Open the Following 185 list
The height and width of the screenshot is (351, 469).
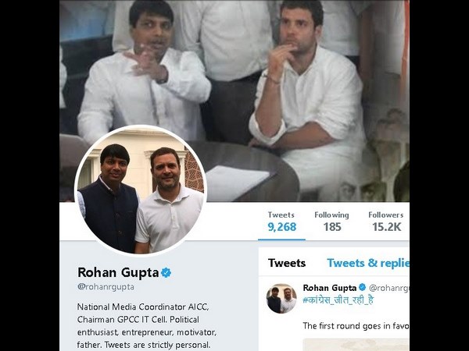point(331,222)
